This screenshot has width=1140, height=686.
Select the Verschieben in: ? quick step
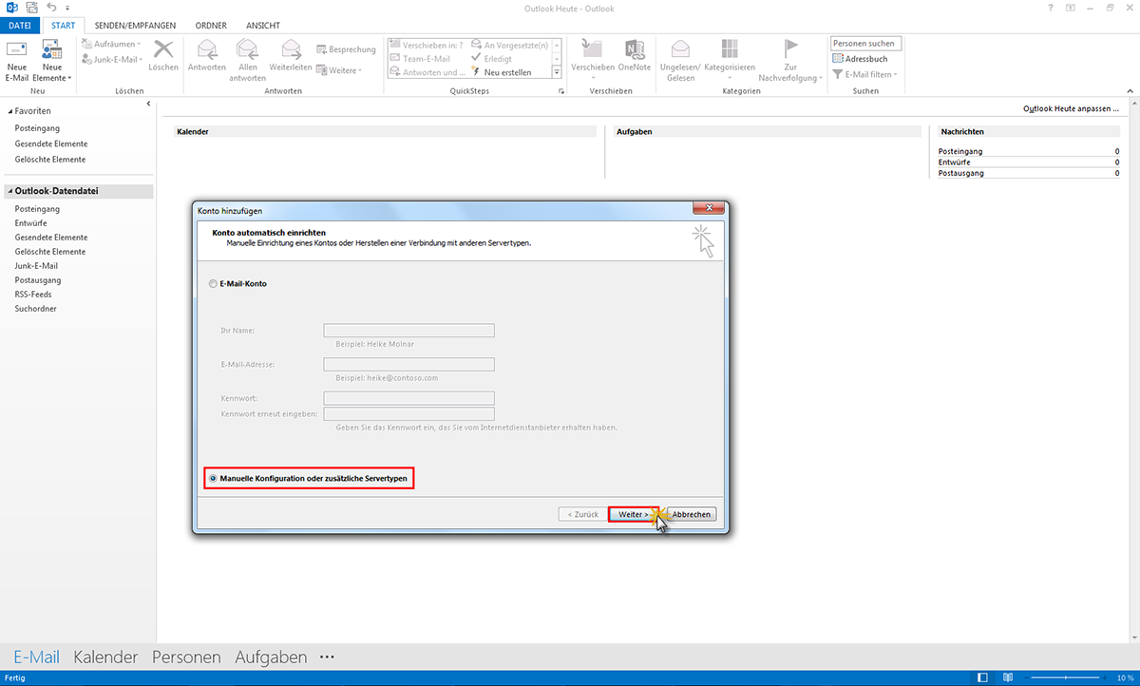(x=427, y=45)
